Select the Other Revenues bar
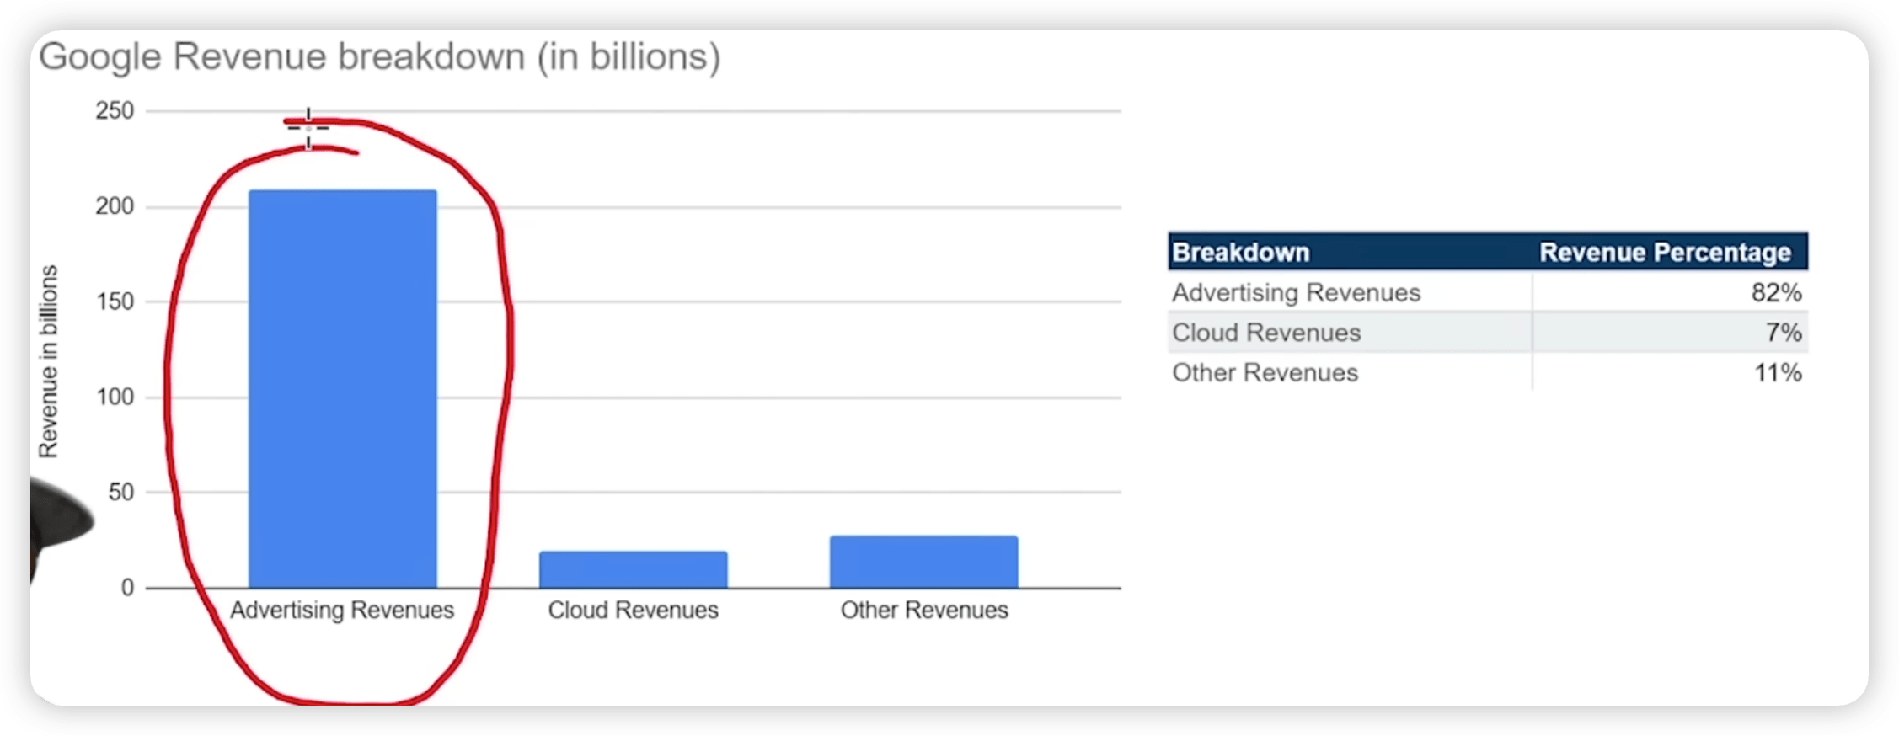Viewport: 1899px width, 736px height. pyautogui.click(x=924, y=562)
